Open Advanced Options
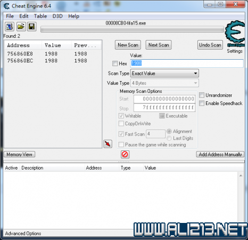248x240 pixels. point(23,234)
